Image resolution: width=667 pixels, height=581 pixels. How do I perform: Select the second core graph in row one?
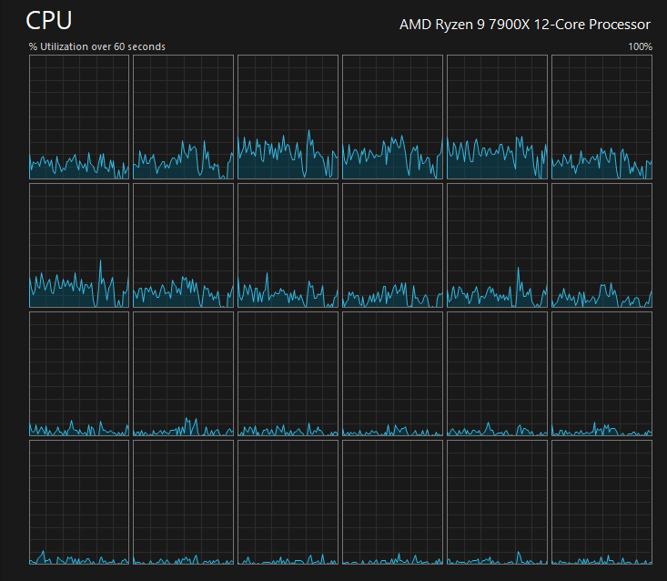(183, 117)
